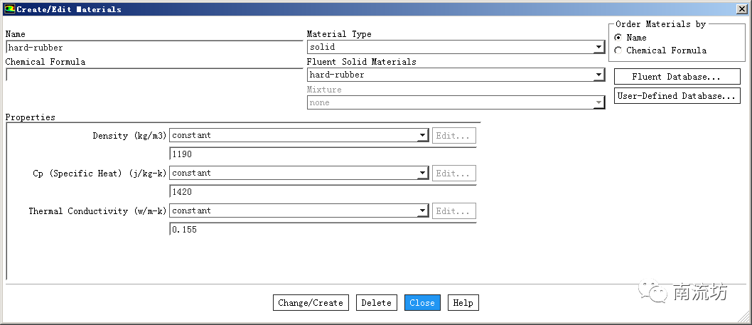Click the Edit button for Density
This screenshot has width=752, height=325.
[x=454, y=136]
